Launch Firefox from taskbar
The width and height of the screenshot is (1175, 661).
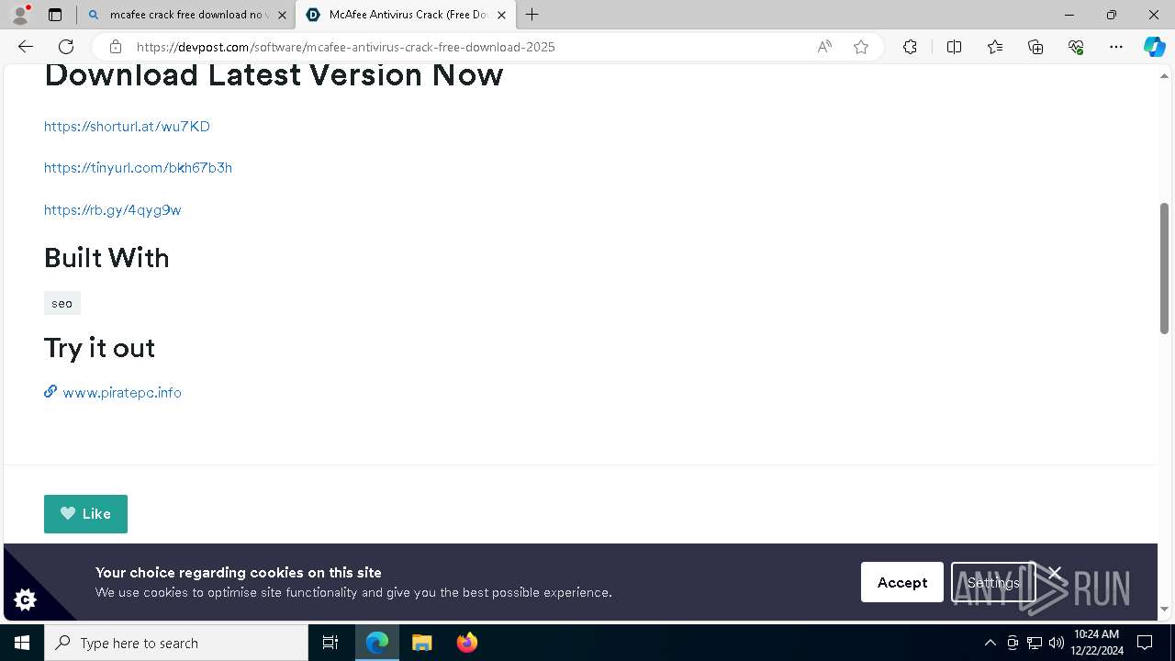(466, 643)
